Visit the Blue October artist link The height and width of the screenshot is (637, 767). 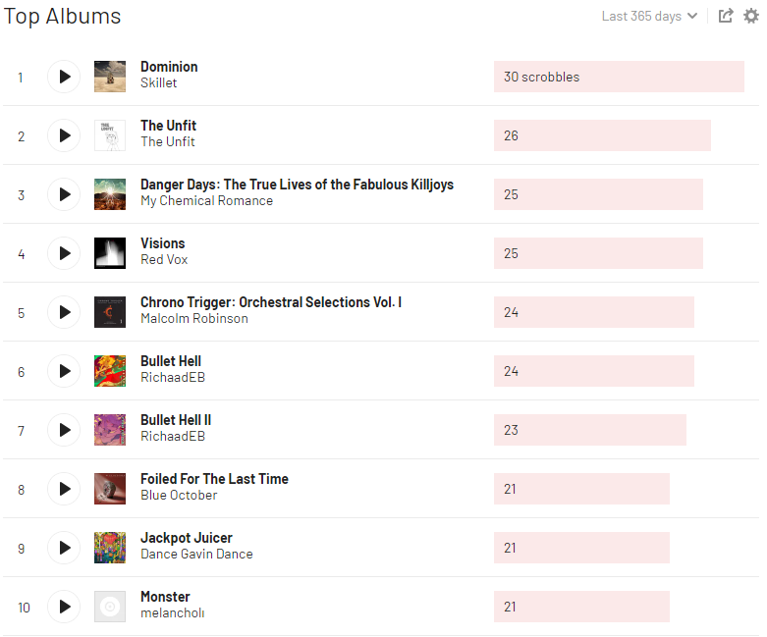(x=179, y=495)
